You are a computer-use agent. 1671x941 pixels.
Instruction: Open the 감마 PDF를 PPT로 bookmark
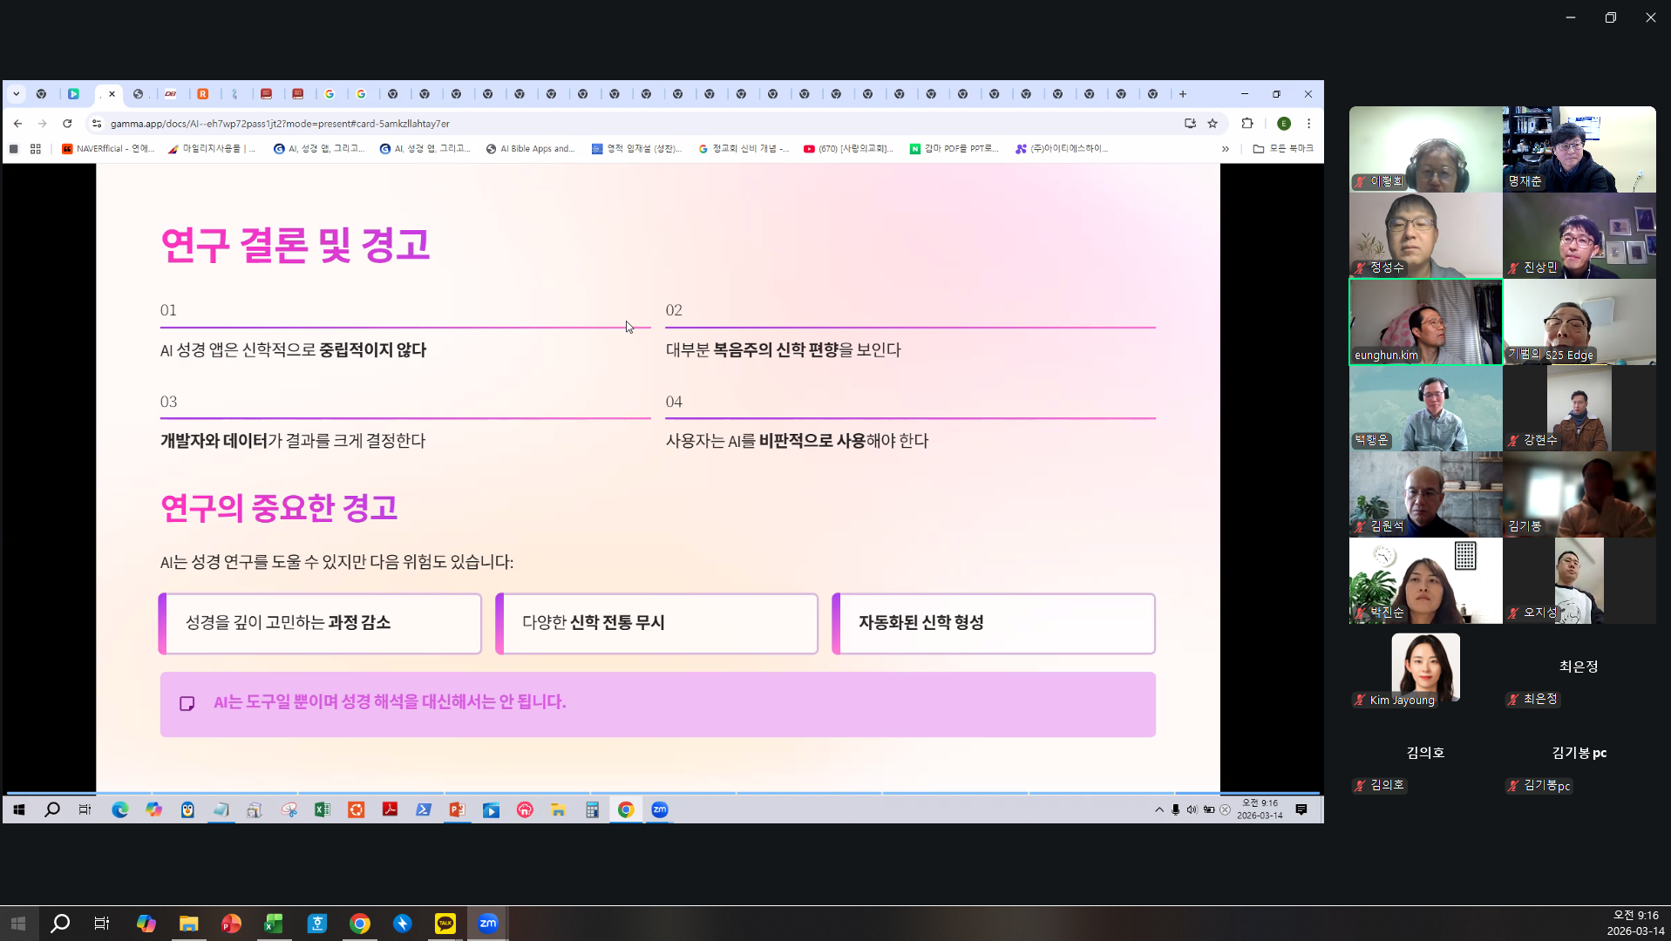tap(954, 149)
